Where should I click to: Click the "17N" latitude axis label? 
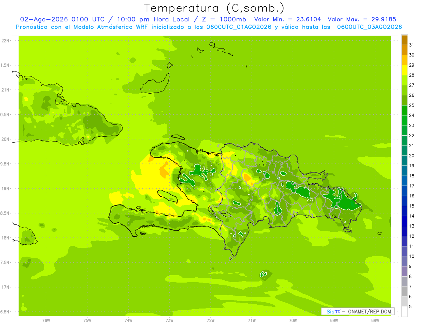pos(5,287)
